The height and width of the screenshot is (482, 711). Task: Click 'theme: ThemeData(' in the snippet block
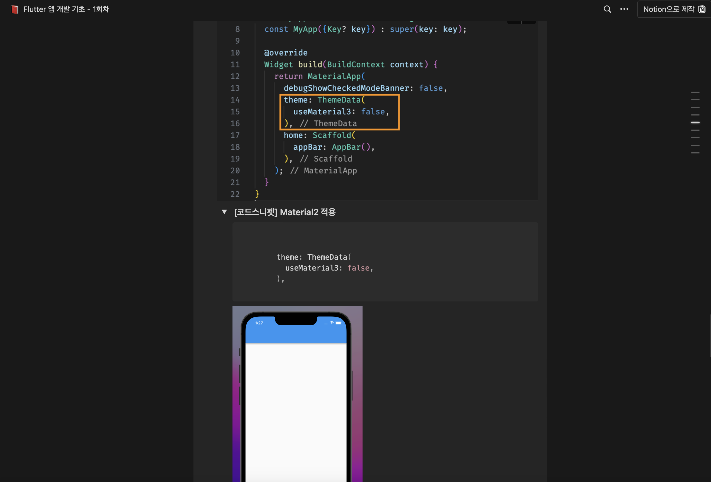click(314, 257)
